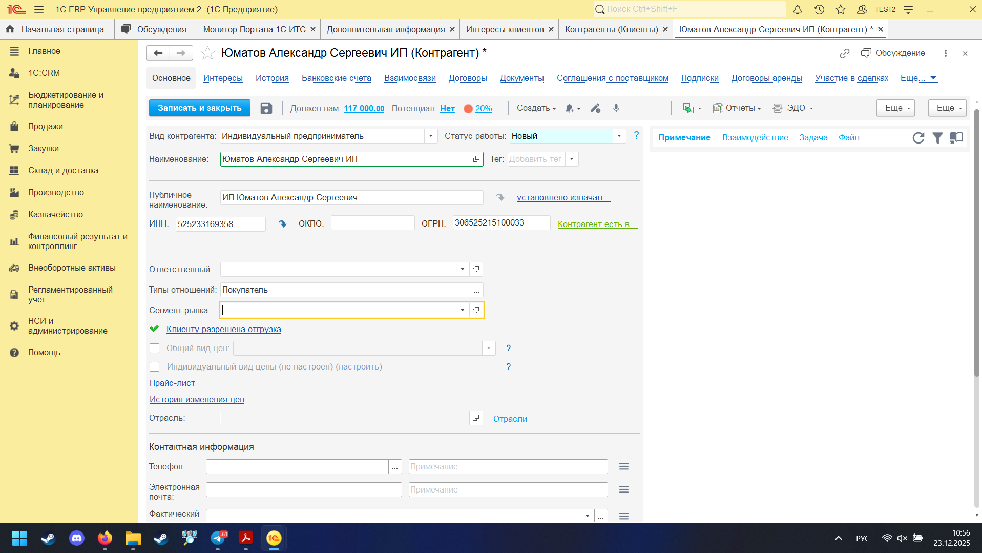Focus the ОКПО input field
Viewport: 982px width, 553px height.
coord(372,223)
